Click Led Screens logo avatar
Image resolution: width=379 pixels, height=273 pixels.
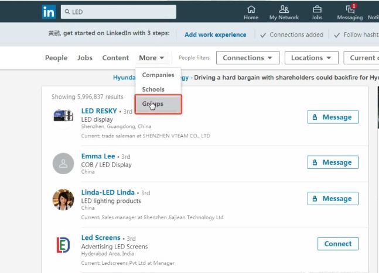[x=63, y=245]
